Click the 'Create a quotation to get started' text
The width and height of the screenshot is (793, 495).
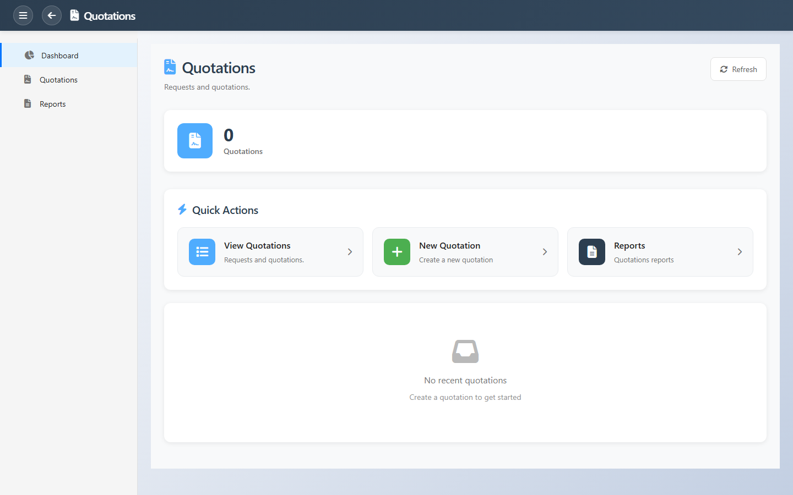click(x=465, y=397)
